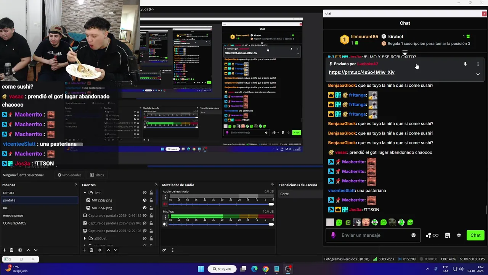Unpin the pinned chat message with the pin icon
This screenshot has height=275, width=488.
pyautogui.click(x=465, y=64)
